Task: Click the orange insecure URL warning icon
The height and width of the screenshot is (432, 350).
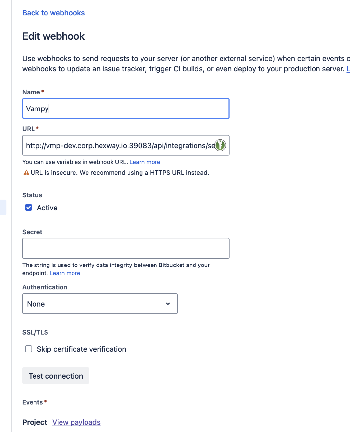Action: [26, 173]
